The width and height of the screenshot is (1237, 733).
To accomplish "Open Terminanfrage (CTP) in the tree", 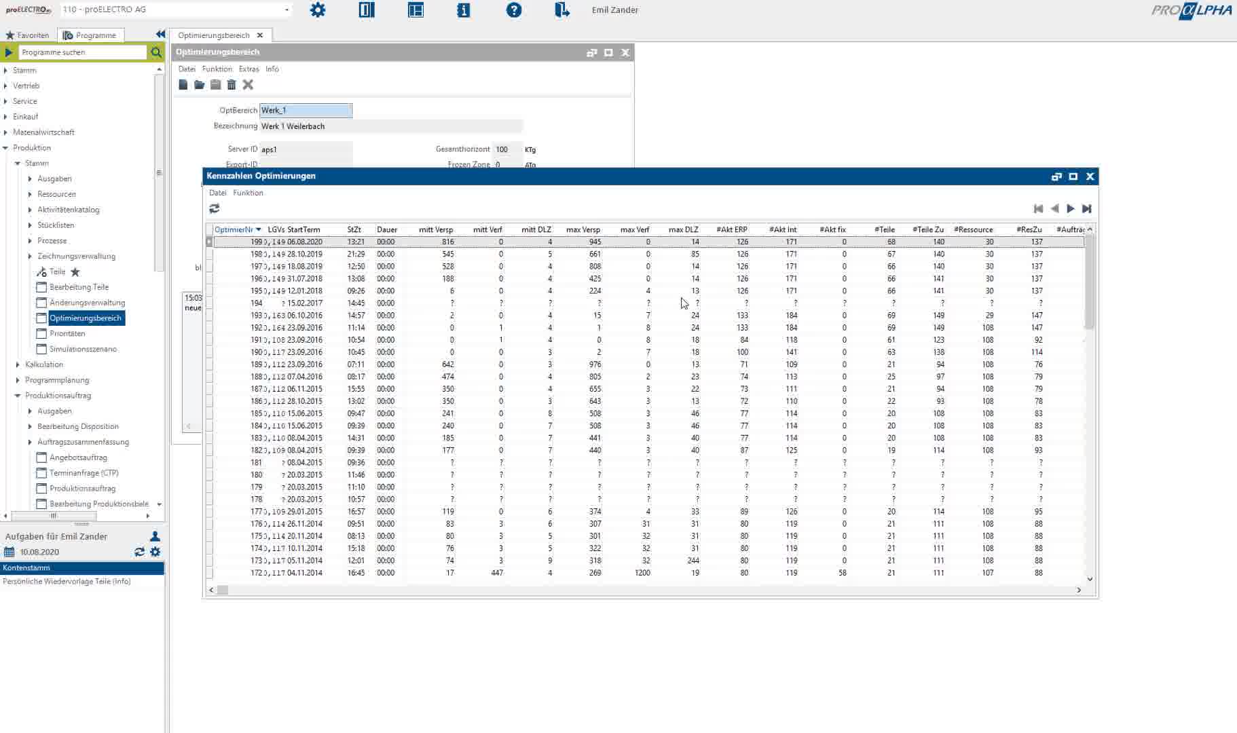I will pyautogui.click(x=84, y=473).
